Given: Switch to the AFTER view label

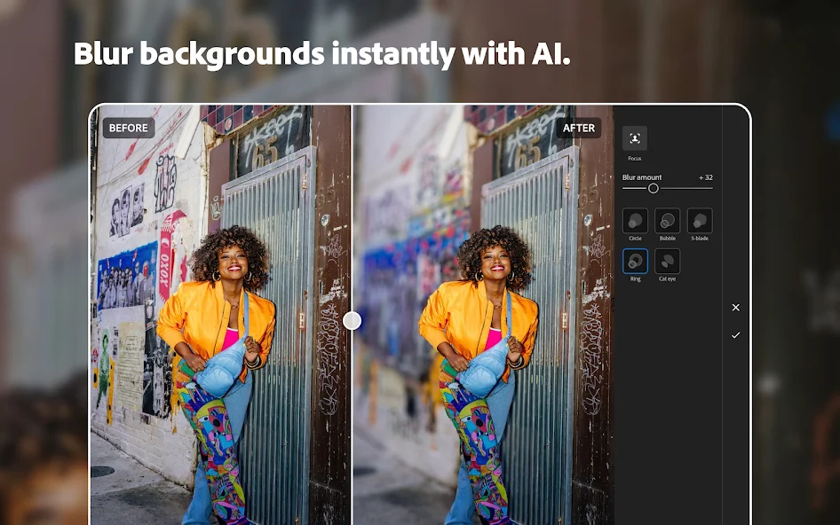Looking at the screenshot, I should point(578,128).
